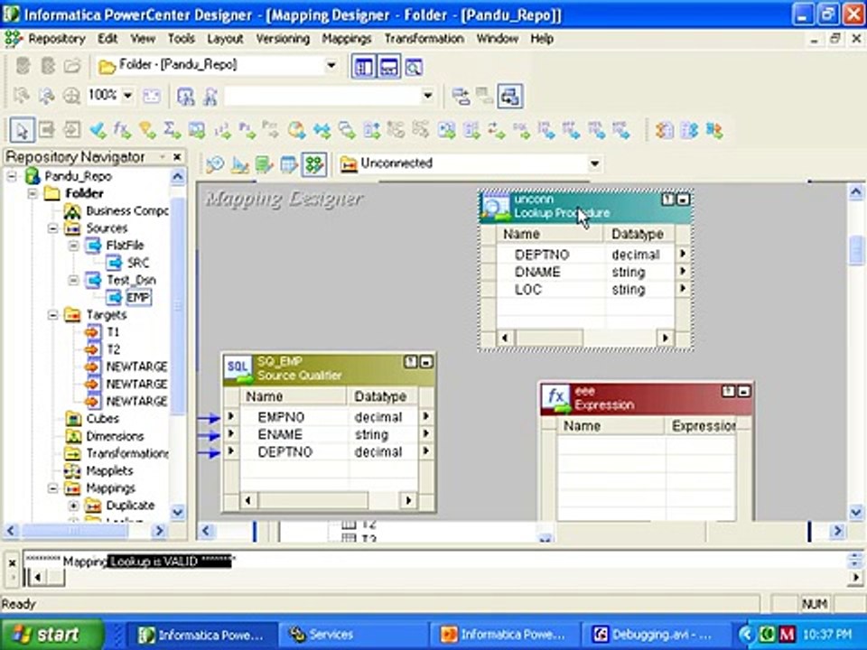Open the Repository menu
This screenshot has width=867, height=650.
56,39
